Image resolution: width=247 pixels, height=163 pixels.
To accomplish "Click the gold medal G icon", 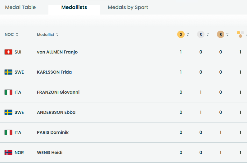I will [181, 34].
